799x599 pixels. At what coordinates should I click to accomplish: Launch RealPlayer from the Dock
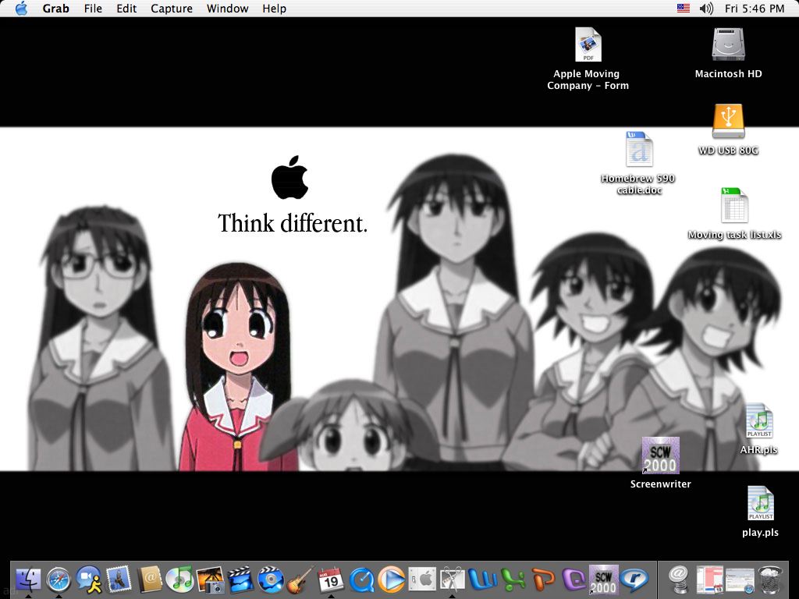pyautogui.click(x=634, y=580)
